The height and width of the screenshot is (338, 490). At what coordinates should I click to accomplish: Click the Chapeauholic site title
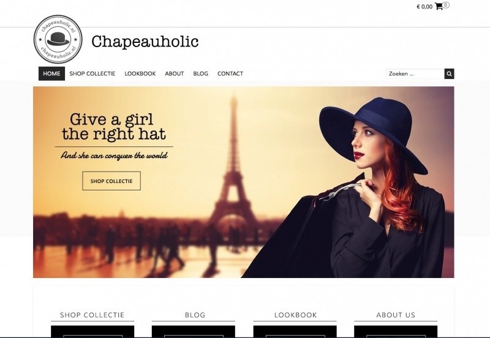click(145, 42)
